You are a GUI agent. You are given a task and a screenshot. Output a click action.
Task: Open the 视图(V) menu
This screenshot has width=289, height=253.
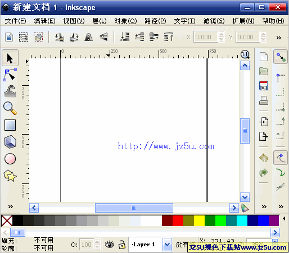pos(74,21)
